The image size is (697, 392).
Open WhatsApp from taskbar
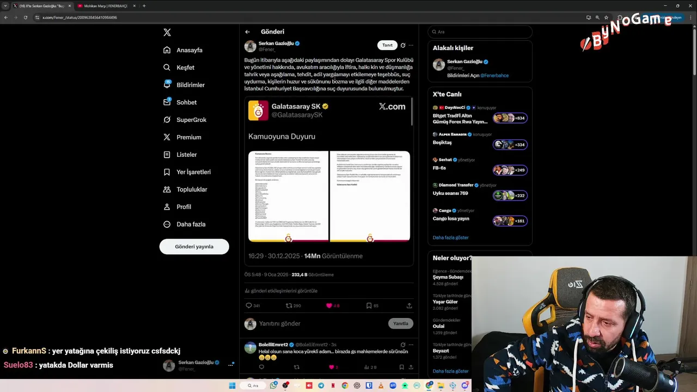(x=274, y=385)
